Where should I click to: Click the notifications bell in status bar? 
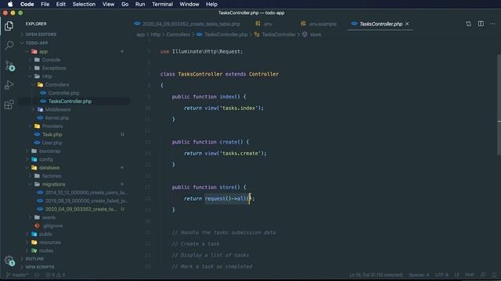coord(494,275)
